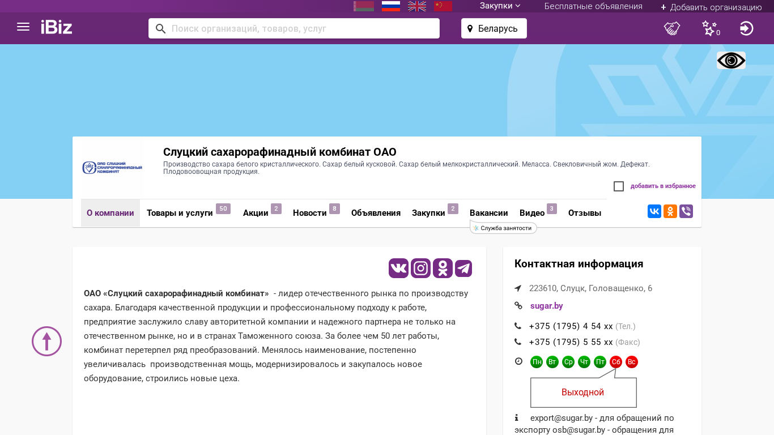Open the Отзывы tab

click(585, 213)
